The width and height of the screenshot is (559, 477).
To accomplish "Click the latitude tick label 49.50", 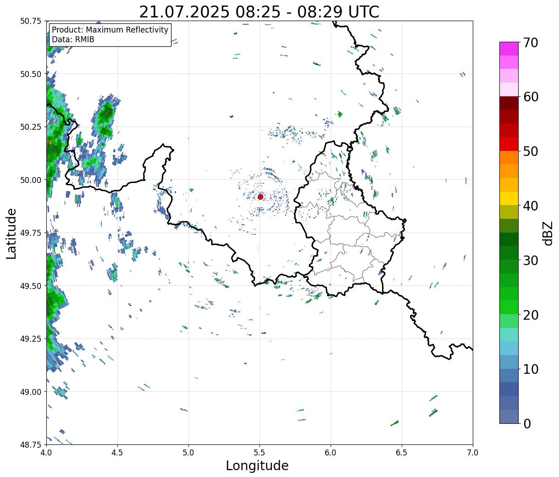I will (31, 286).
